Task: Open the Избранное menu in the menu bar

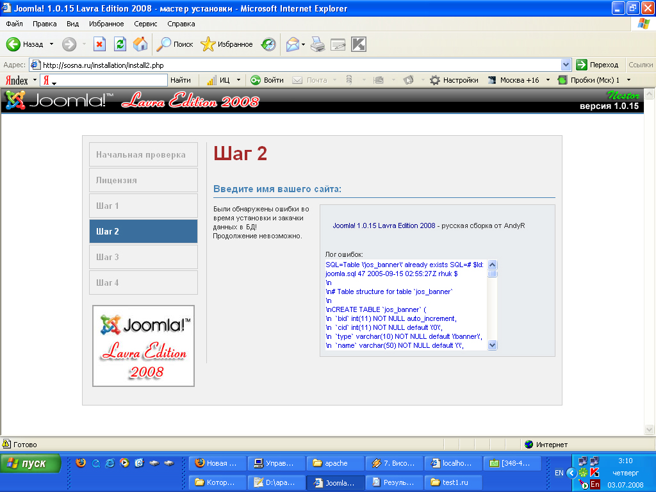Action: tap(106, 24)
